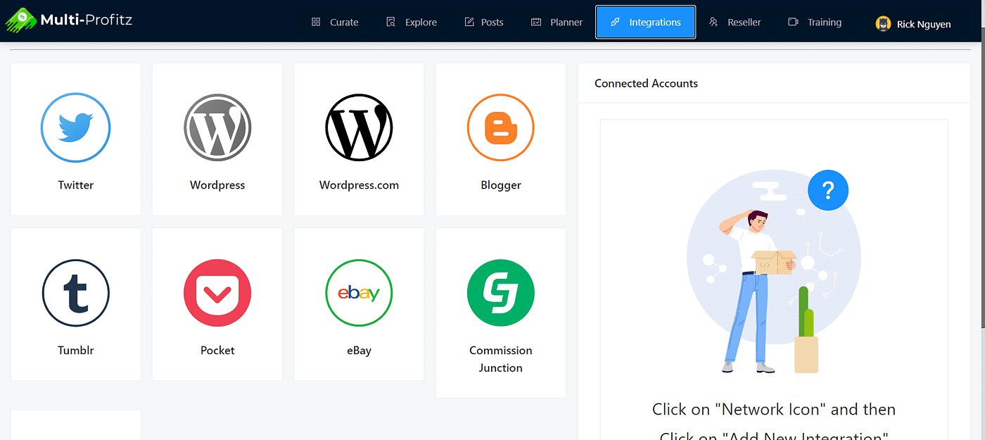Click the orange Blogger icon
The height and width of the screenshot is (440, 985).
click(501, 128)
